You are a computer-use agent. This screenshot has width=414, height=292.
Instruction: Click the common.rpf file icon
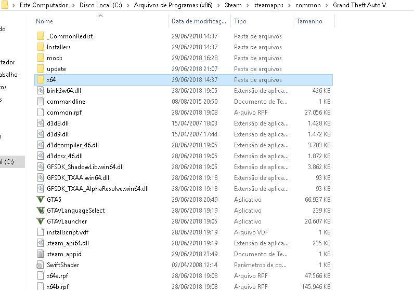click(41, 113)
